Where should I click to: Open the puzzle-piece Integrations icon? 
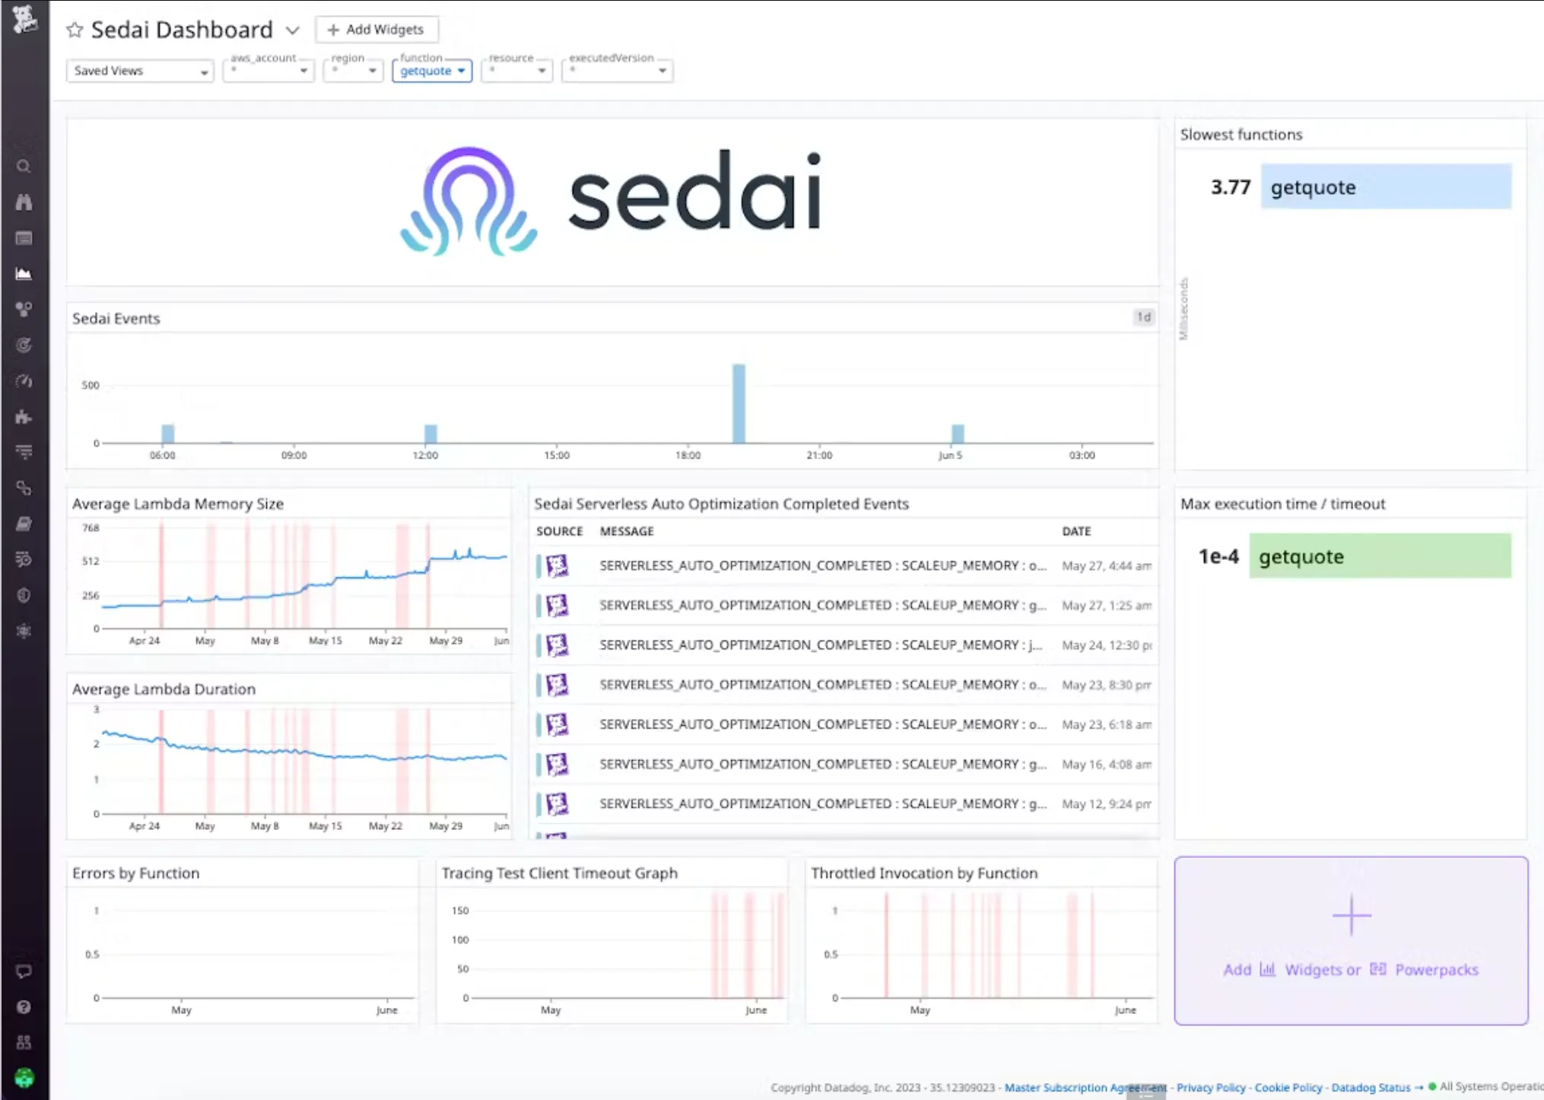(24, 417)
